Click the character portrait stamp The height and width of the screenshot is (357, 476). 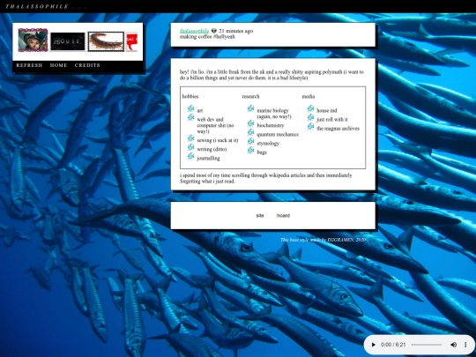[33, 40]
